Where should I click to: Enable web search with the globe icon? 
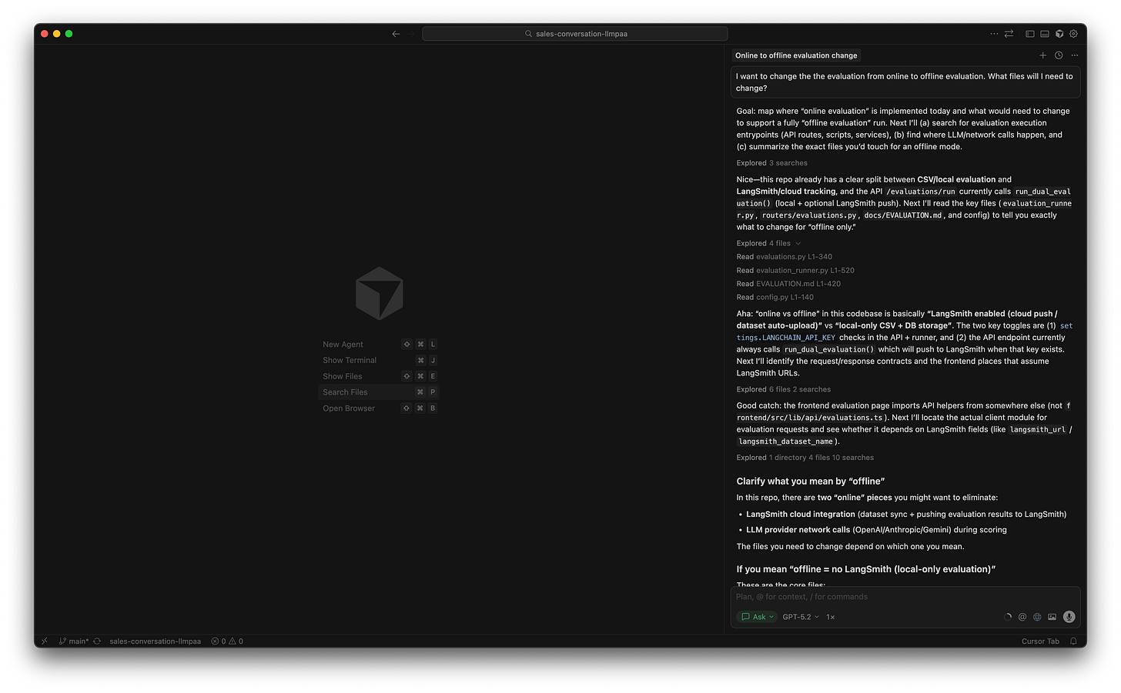tap(1037, 616)
